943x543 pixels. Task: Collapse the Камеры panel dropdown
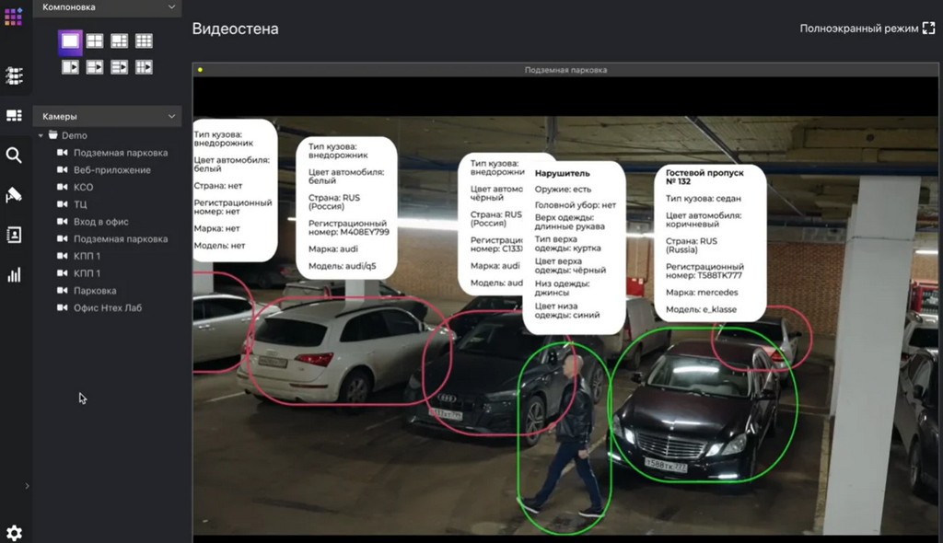click(171, 117)
